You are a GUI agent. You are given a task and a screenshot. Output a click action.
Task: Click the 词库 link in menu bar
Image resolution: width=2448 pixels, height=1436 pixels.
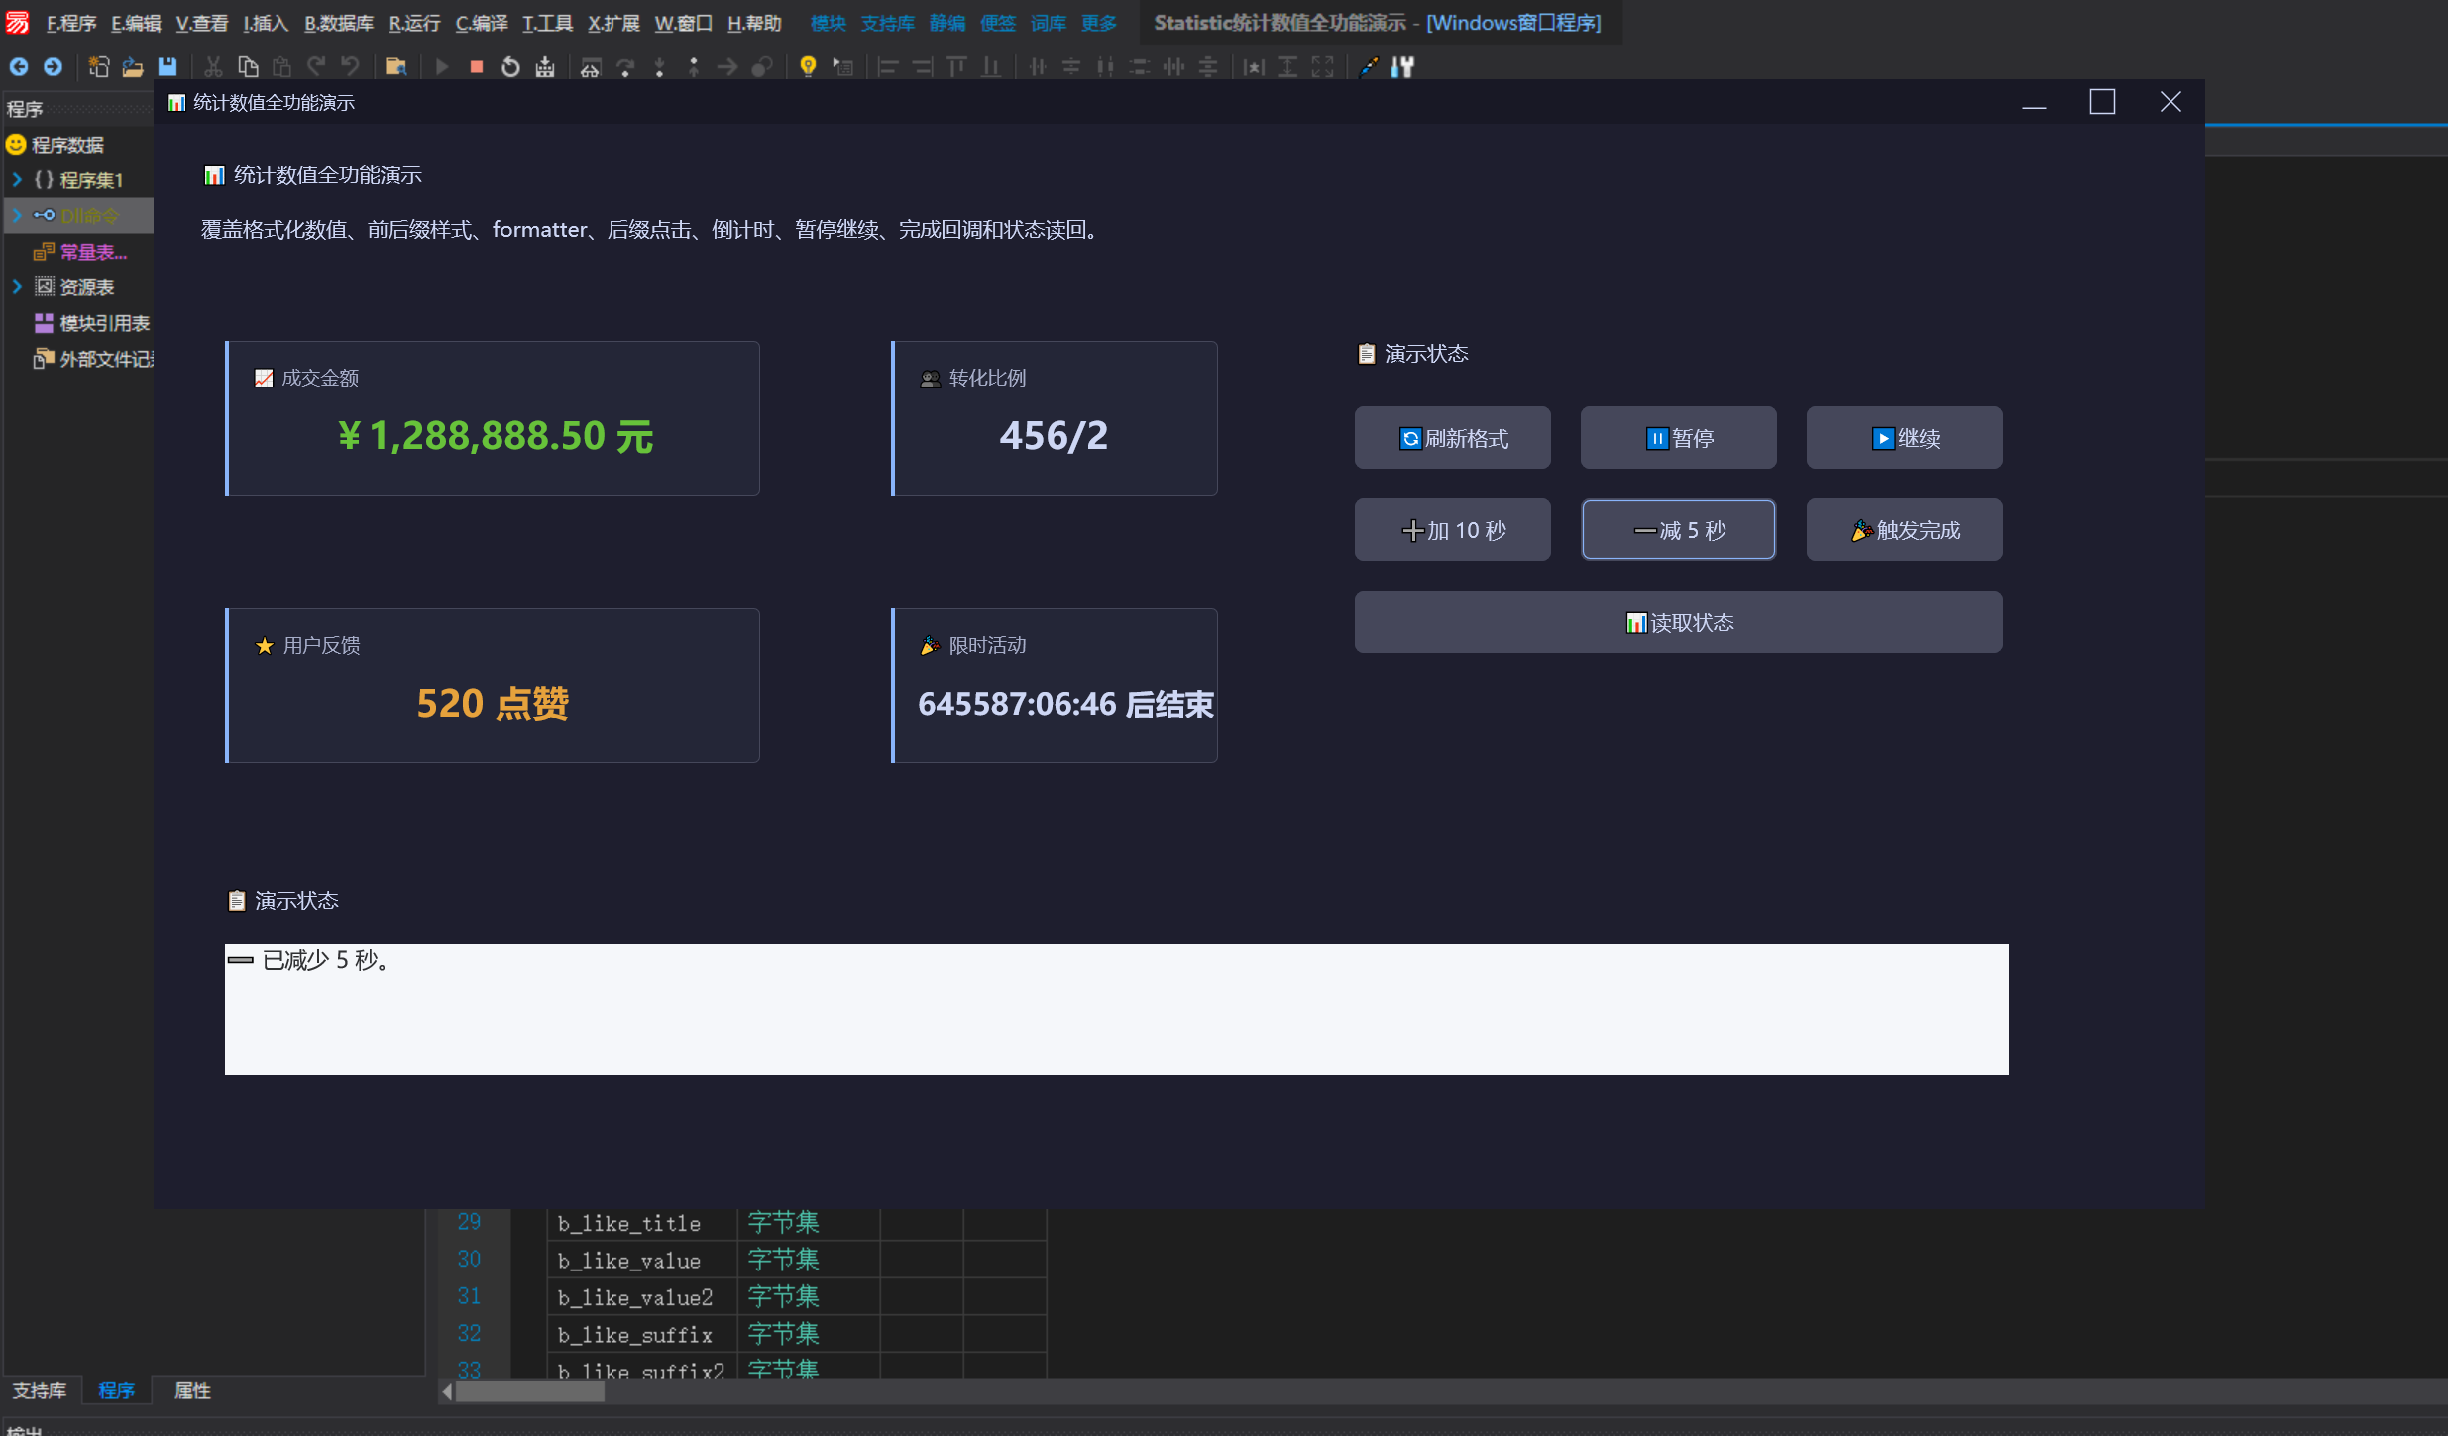(1048, 23)
